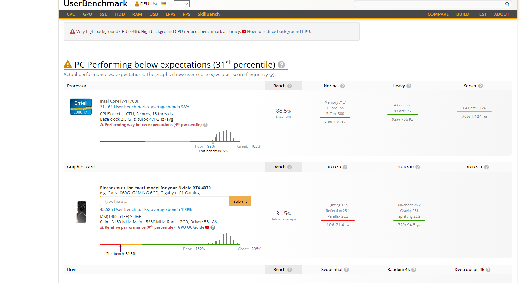Image resolution: width=530 pixels, height=283 pixels.
Task: Click the '70% 1,124 Pts' Server score
Action: (x=474, y=117)
